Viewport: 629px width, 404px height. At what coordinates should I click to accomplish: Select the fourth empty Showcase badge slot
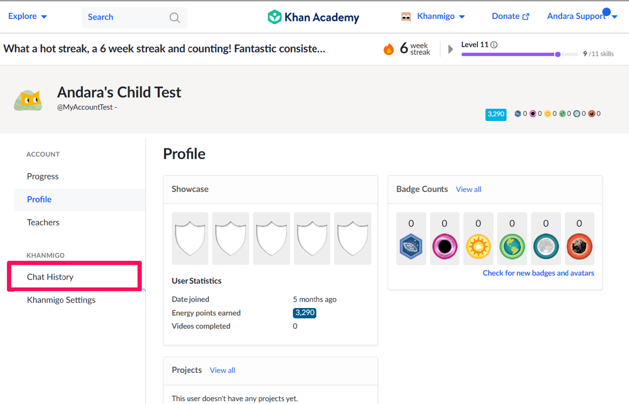click(312, 238)
